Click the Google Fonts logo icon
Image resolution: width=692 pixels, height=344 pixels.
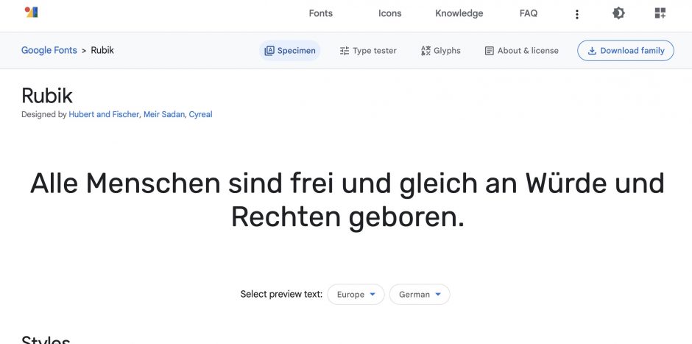(32, 13)
